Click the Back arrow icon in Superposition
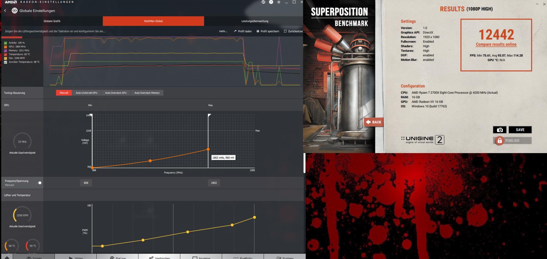Image resolution: width=547 pixels, height=259 pixels. (x=368, y=122)
